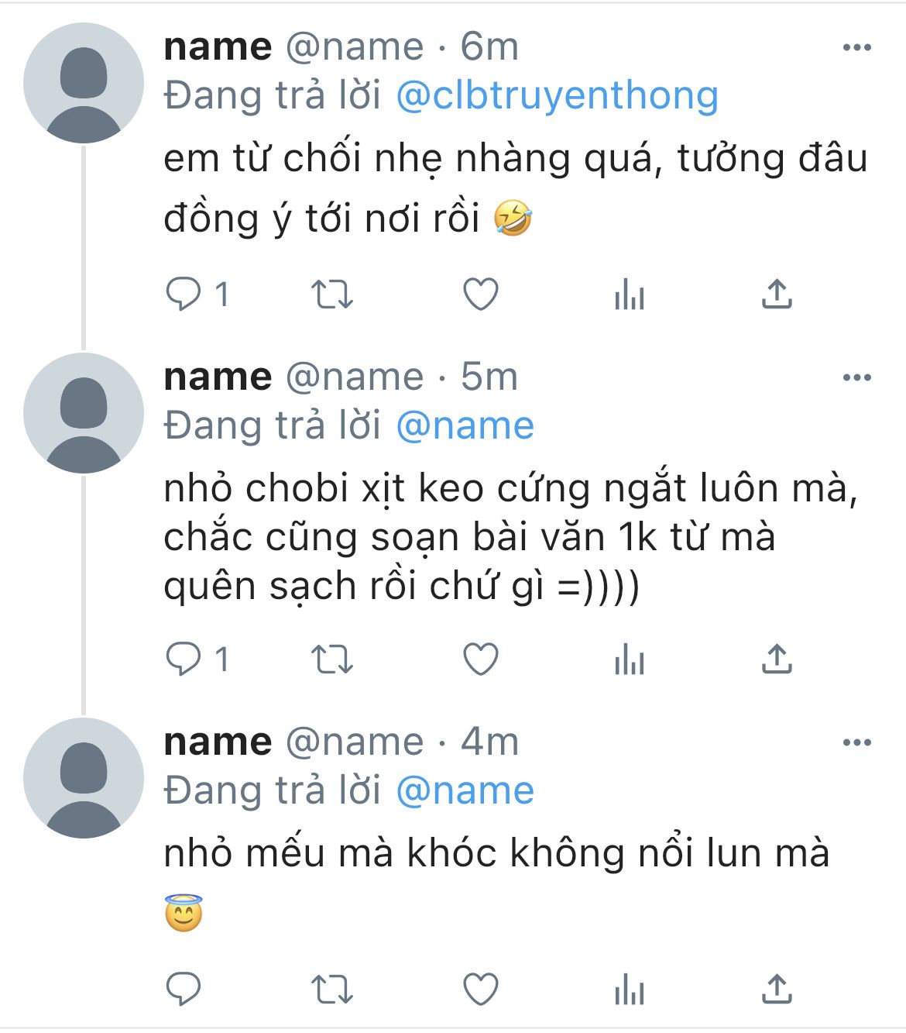
Task: View analytics for the 4m tweet
Action: click(x=629, y=990)
